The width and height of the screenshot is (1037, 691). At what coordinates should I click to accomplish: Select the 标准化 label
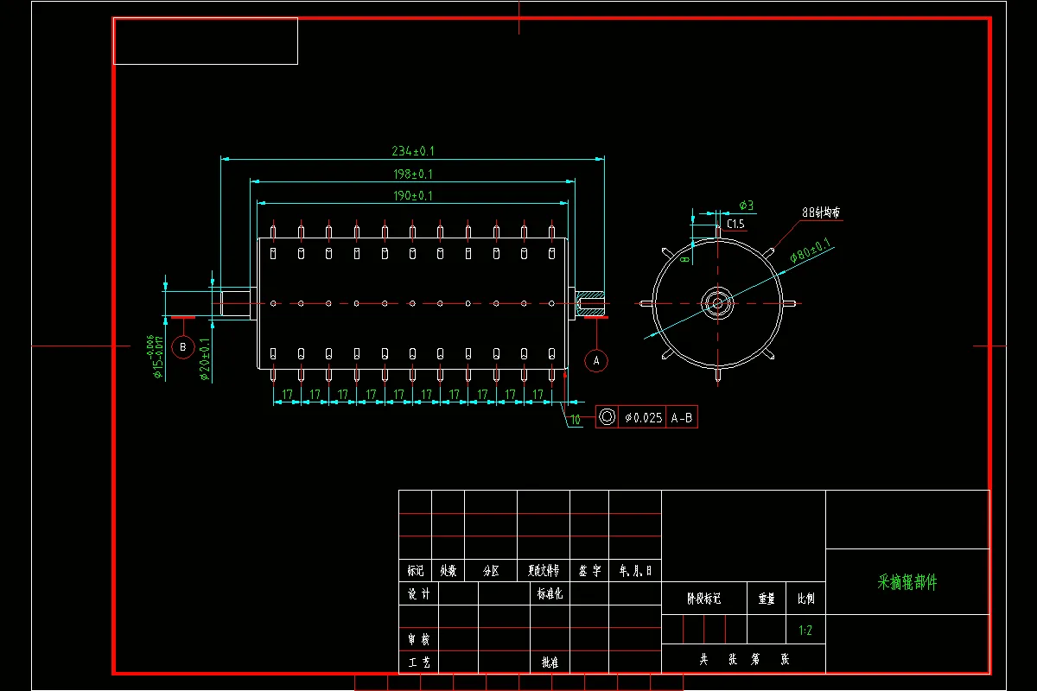[550, 594]
